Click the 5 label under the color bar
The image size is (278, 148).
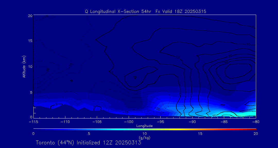[x=89, y=134]
